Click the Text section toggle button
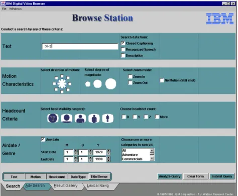 [14, 177]
